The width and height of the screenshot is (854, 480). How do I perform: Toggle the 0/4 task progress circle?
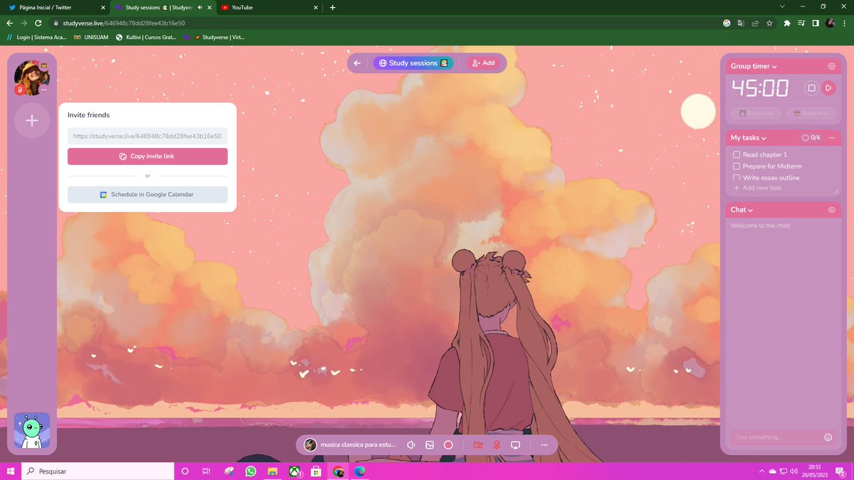[x=806, y=137]
